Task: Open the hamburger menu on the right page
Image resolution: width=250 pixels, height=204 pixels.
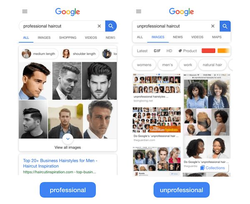Action: click(x=139, y=12)
